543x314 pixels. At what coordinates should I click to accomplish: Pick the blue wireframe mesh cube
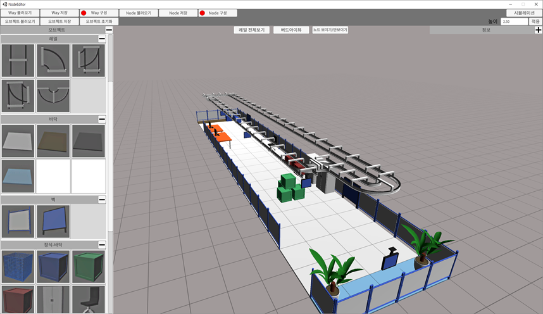18,267
